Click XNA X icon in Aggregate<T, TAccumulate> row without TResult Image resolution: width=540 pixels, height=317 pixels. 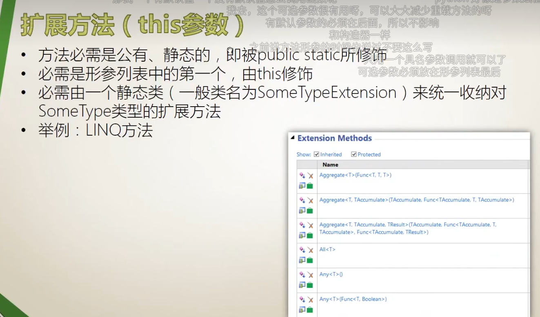pos(310,201)
